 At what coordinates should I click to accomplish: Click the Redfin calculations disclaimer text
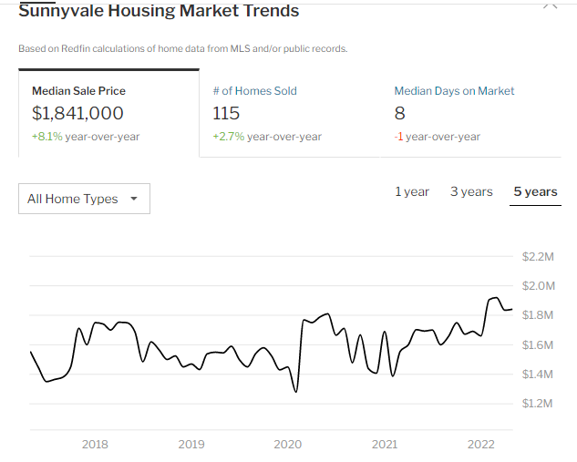pyautogui.click(x=183, y=48)
